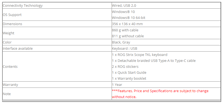Select the 811 g without cable text
This screenshot has height=104, width=223.
(x=128, y=36)
